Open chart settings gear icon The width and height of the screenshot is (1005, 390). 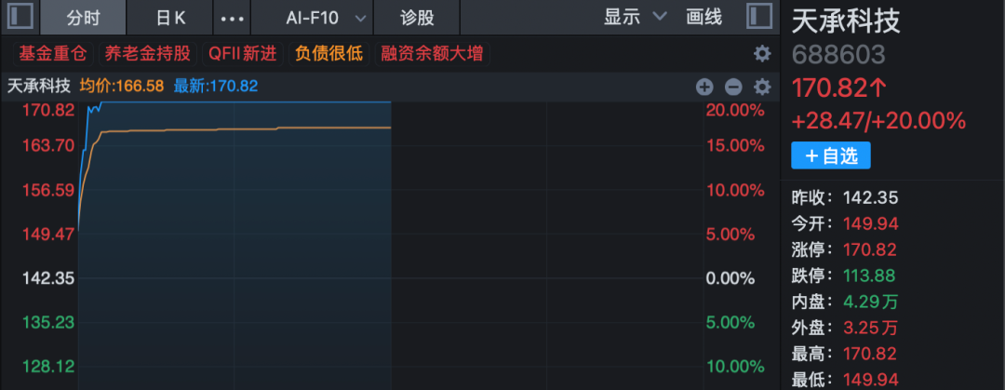click(x=761, y=87)
